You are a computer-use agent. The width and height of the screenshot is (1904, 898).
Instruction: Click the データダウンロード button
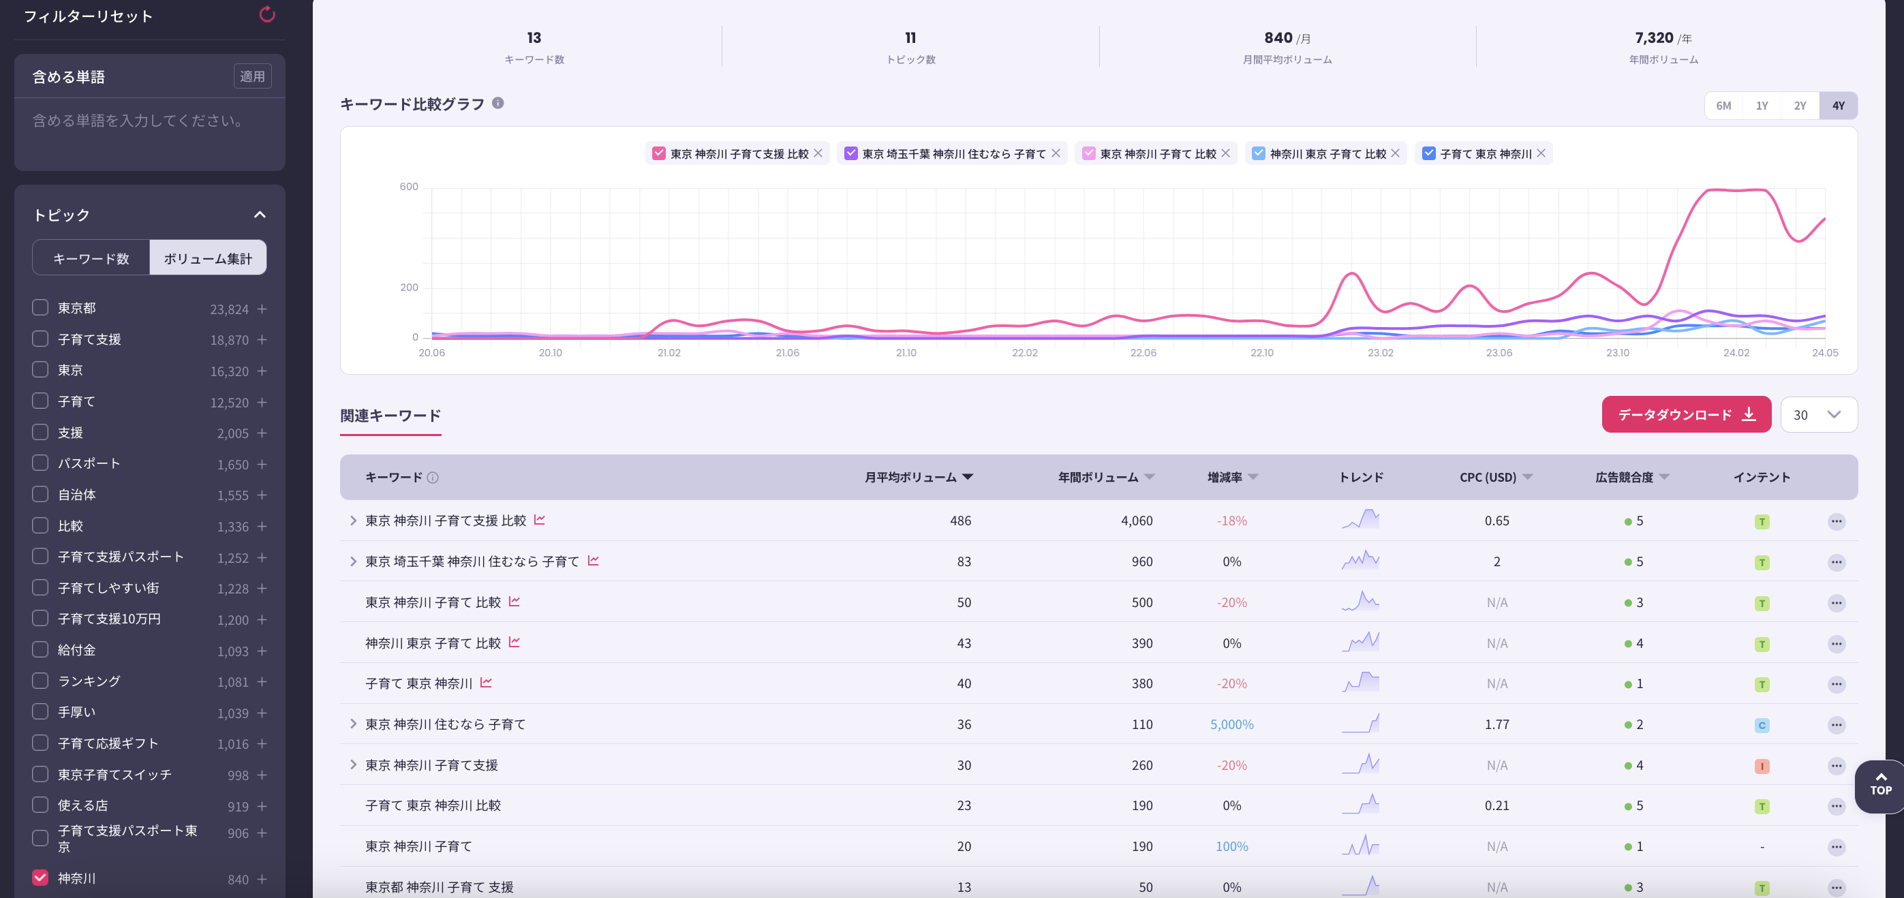[1686, 415]
